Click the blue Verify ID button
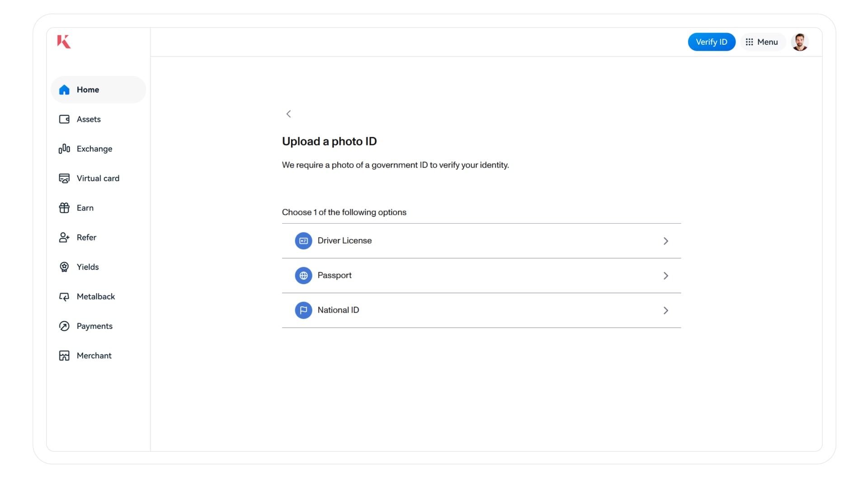This screenshot has height=478, width=868. (711, 42)
